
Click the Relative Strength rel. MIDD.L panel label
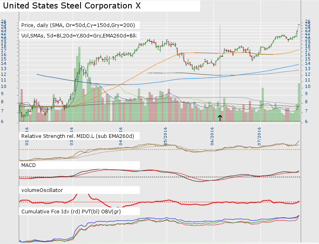coord(77,136)
